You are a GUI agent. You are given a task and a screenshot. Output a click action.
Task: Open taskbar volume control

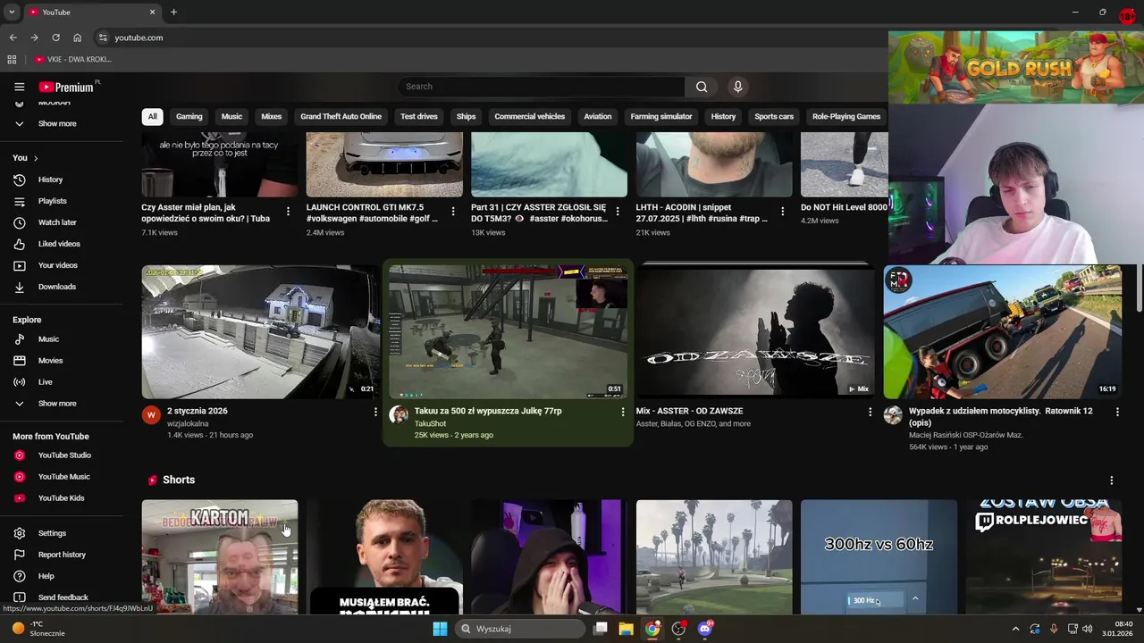[x=1088, y=629]
